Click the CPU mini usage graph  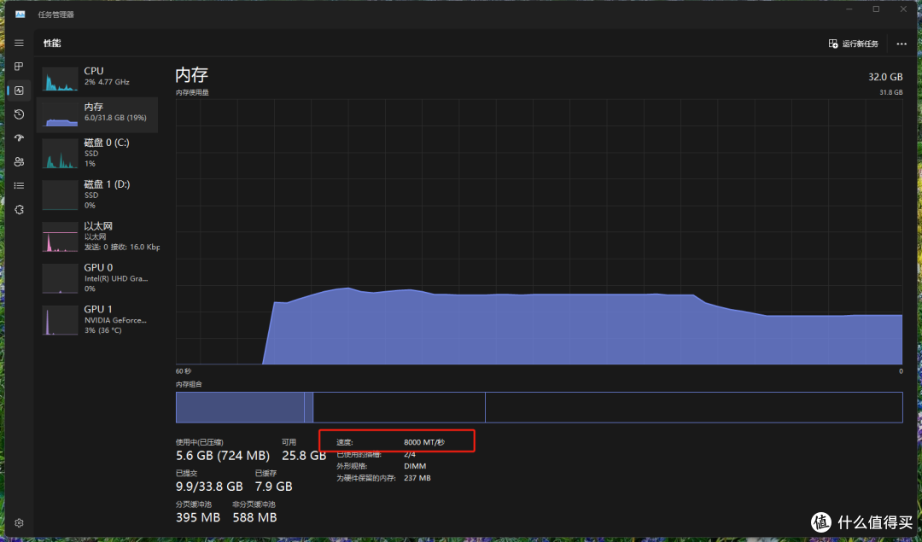pyautogui.click(x=60, y=79)
